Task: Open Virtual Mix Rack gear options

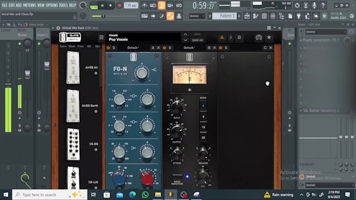Action: [58, 28]
